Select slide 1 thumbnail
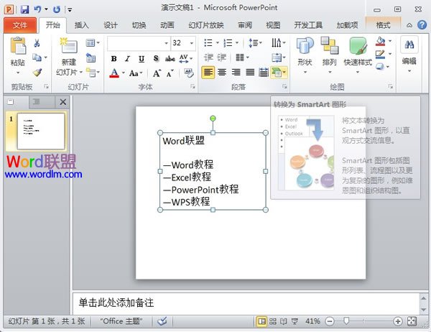Screen dimensions: 431x332 (x=41, y=131)
